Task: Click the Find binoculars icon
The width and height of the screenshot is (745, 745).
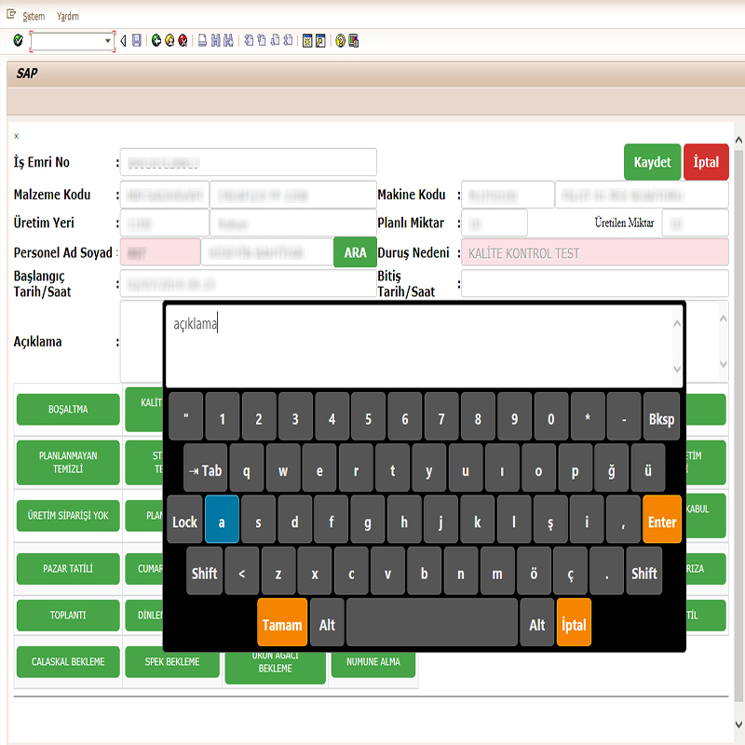Action: point(216,41)
